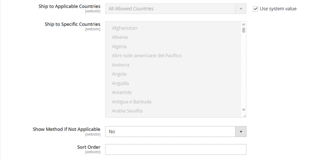This screenshot has height=160, width=310.
Task: Select Angola from the country list
Action: [119, 74]
